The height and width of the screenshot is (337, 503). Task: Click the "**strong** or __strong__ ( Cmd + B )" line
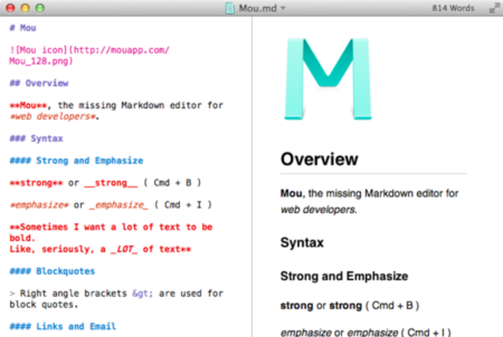point(105,183)
